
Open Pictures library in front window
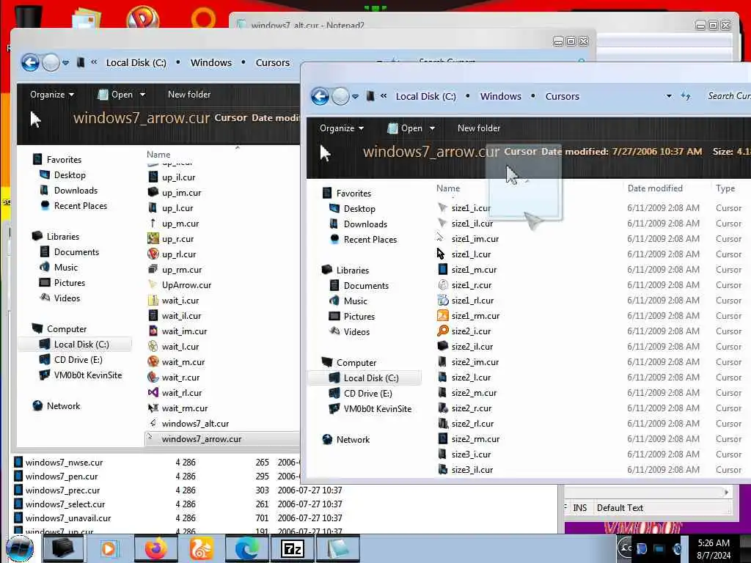(352, 317)
